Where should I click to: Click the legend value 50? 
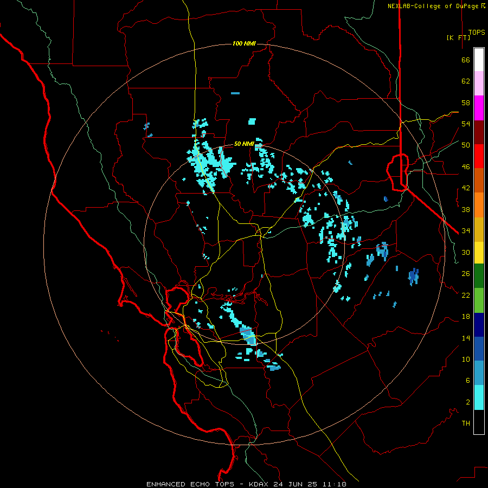466,145
